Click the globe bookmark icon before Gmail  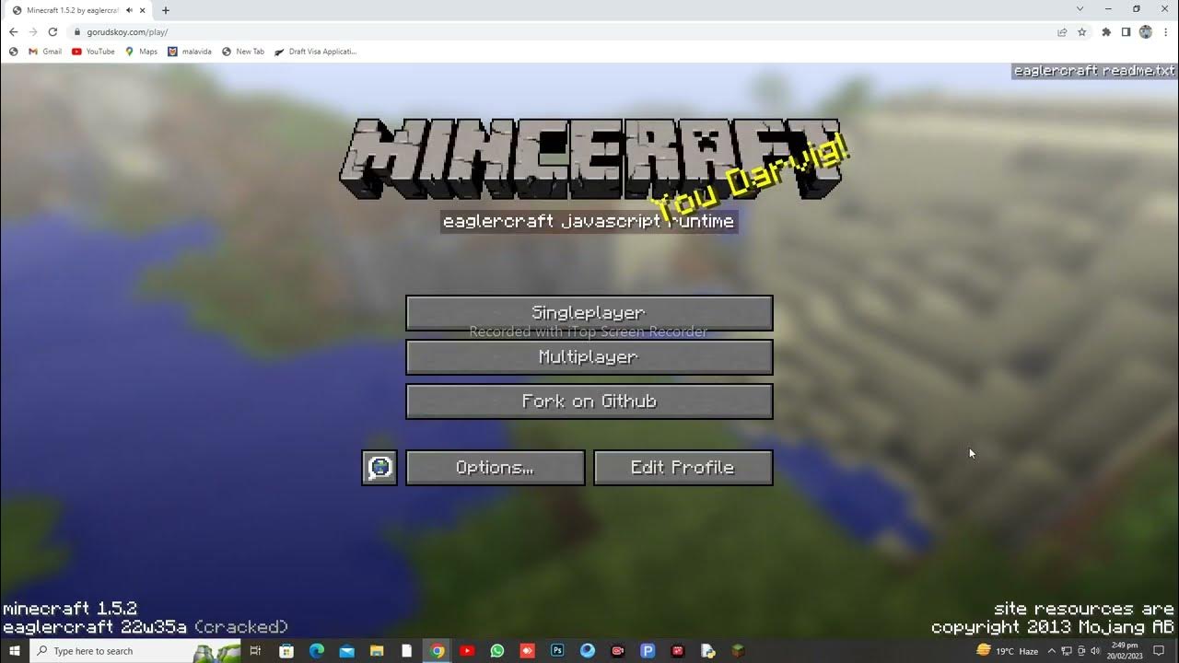point(13,52)
